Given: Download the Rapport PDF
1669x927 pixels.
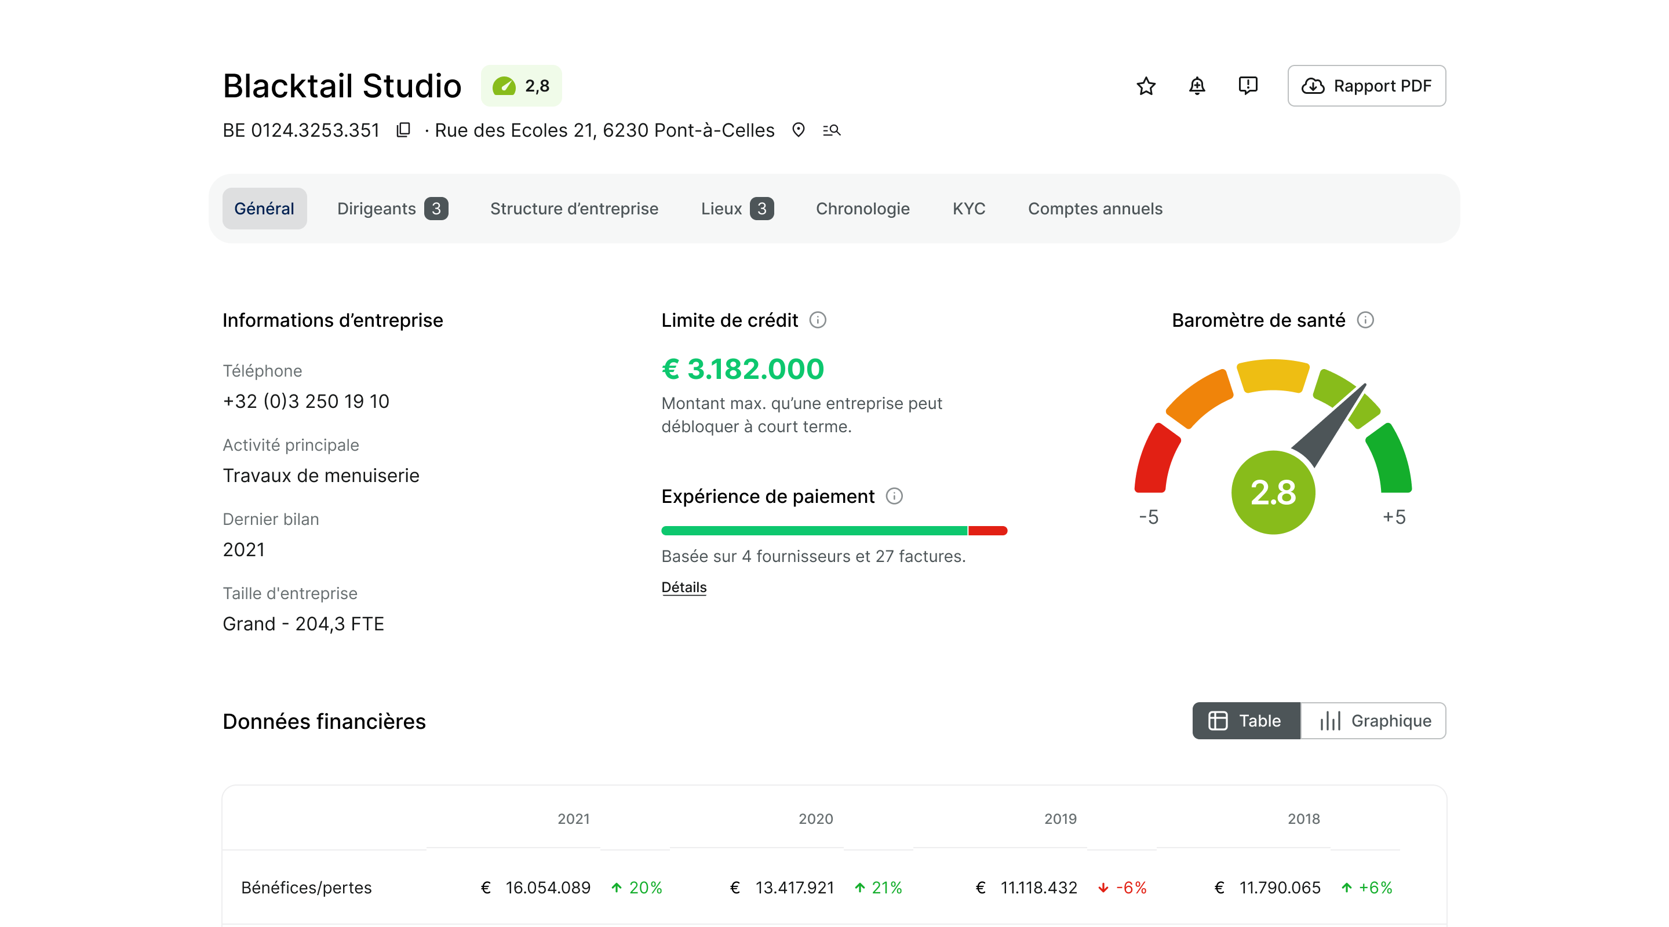Looking at the screenshot, I should (x=1366, y=86).
